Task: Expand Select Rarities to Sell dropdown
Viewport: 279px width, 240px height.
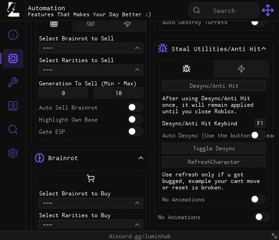Action: (x=91, y=70)
